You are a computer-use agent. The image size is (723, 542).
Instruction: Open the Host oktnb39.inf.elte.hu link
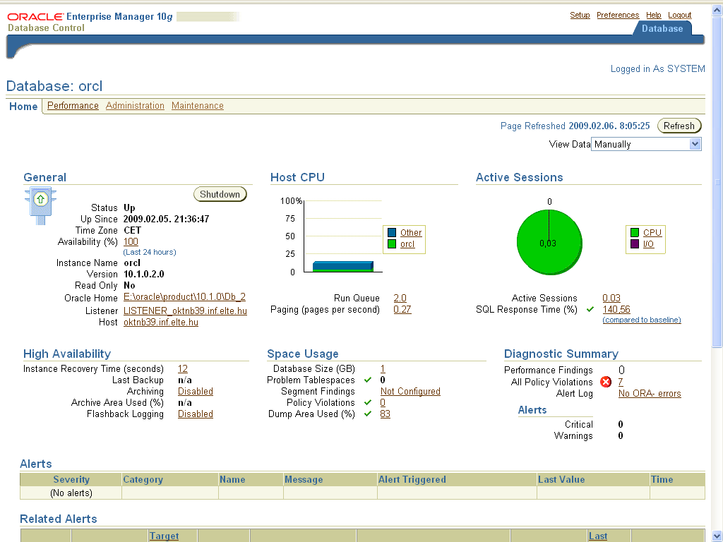(x=161, y=322)
